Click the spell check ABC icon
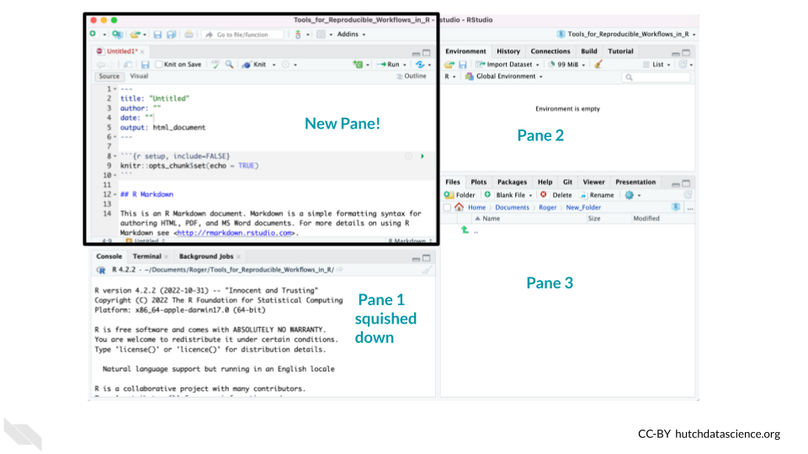 215,65
